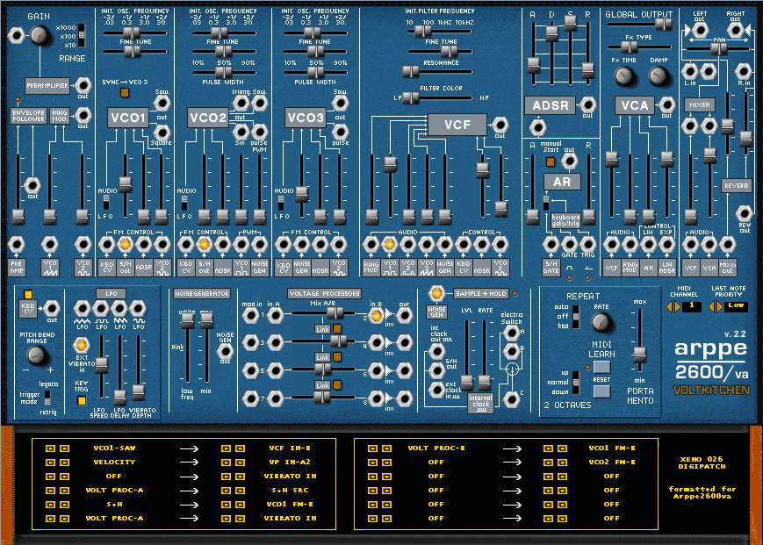Flip the VCO1 Audio/LFO switch
This screenshot has width=763, height=545.
[106, 203]
